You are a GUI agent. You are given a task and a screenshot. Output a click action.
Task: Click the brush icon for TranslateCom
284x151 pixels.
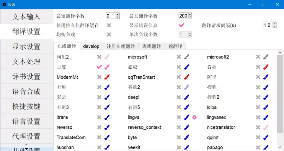[107, 137]
